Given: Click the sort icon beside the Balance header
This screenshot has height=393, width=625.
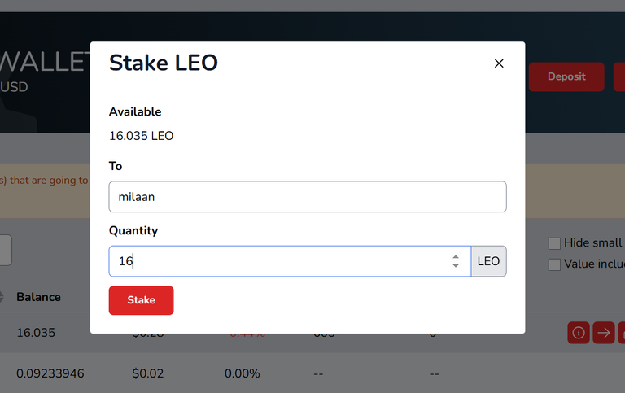Looking at the screenshot, I should pos(2,297).
